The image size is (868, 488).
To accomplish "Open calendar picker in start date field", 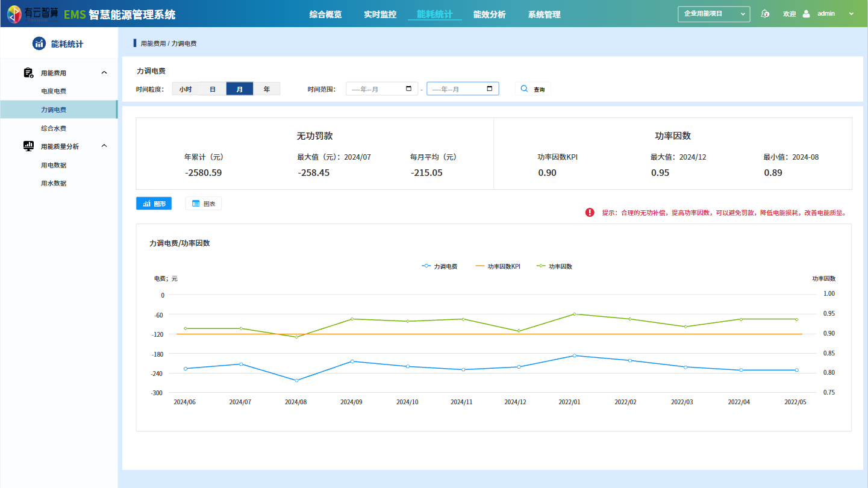I will click(409, 89).
